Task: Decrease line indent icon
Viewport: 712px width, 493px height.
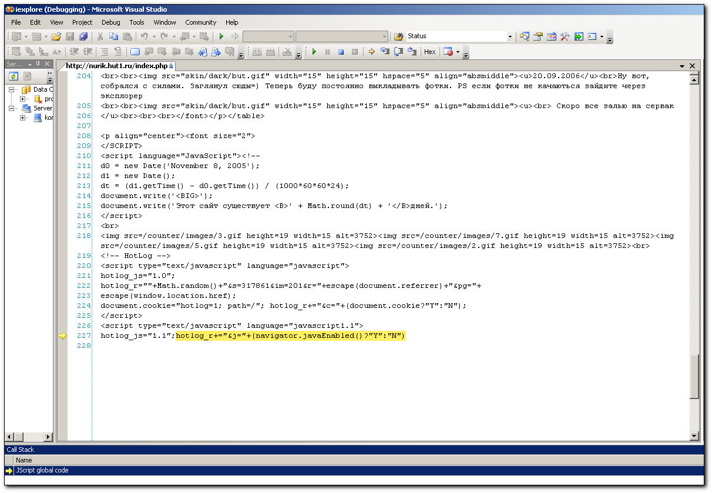Action: [74, 52]
